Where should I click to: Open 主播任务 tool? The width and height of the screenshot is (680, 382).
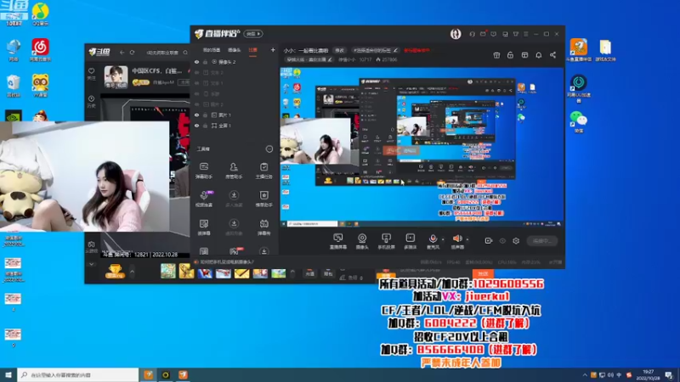263,171
